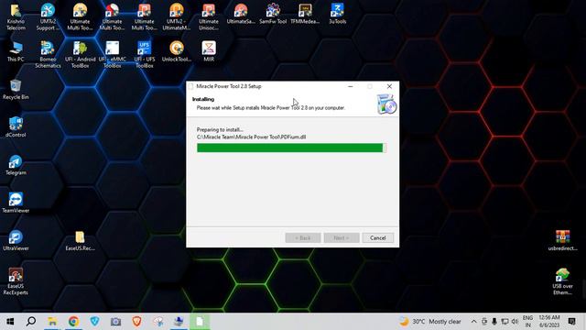Launch SamFw Tool from the desktop
This screenshot has height=330, width=586.
[x=273, y=14]
